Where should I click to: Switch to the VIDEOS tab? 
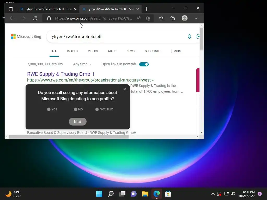point(93,51)
